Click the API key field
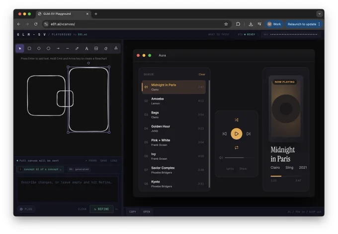 (x=291, y=34)
